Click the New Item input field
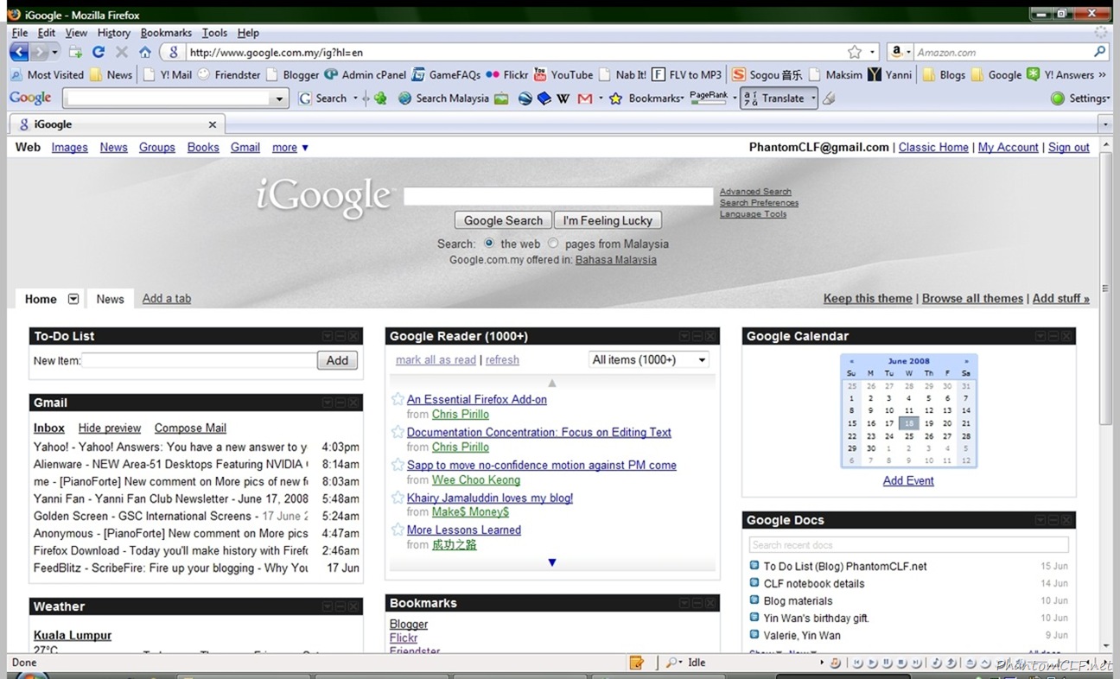 click(199, 360)
